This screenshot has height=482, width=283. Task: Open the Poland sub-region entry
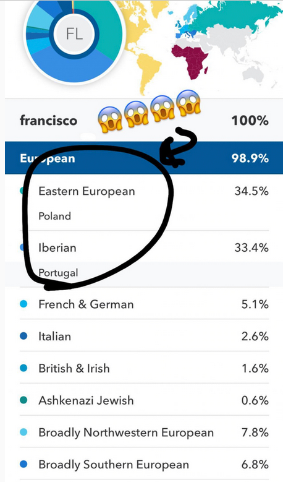click(54, 216)
